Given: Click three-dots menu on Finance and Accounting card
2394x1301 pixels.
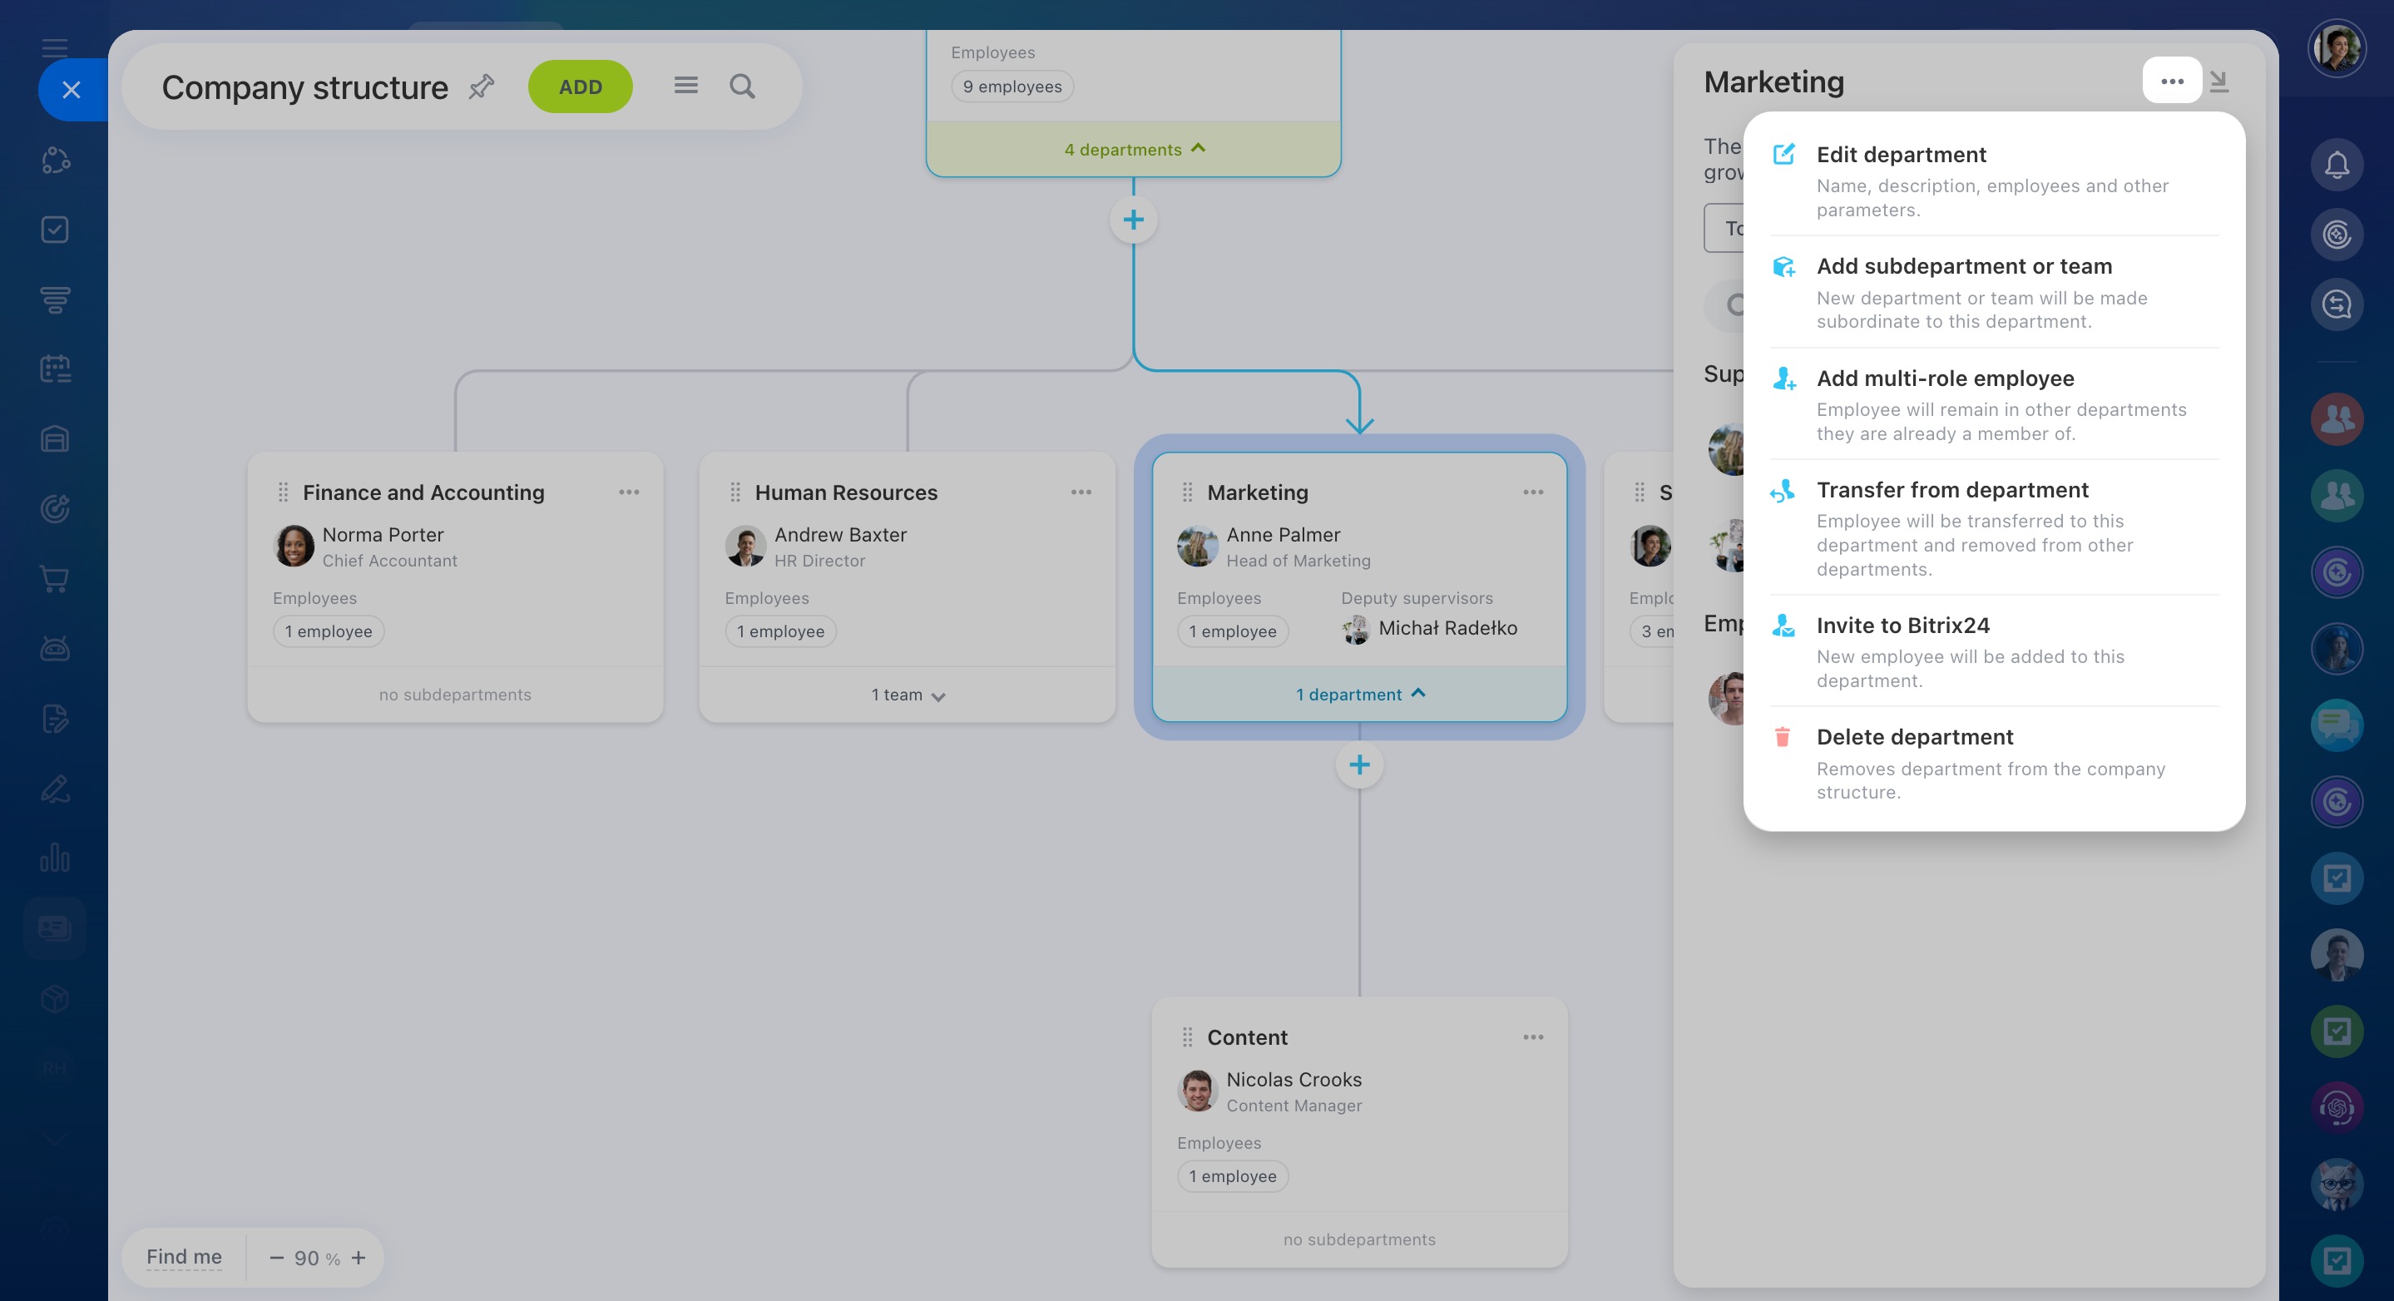Looking at the screenshot, I should pyautogui.click(x=629, y=492).
